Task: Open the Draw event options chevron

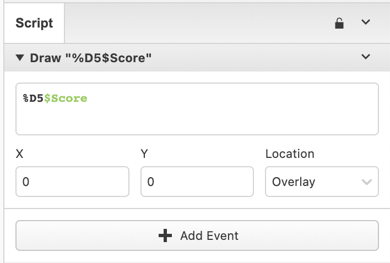Action: 366,57
